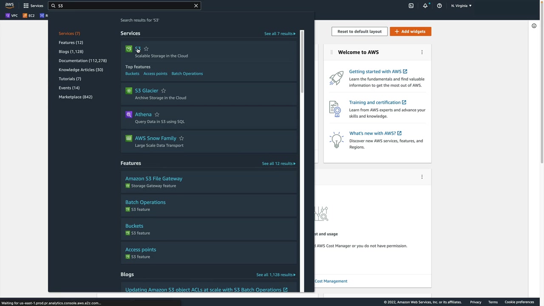
Task: Open blog Updating Amazon S3 object ACLs
Action: (206, 290)
